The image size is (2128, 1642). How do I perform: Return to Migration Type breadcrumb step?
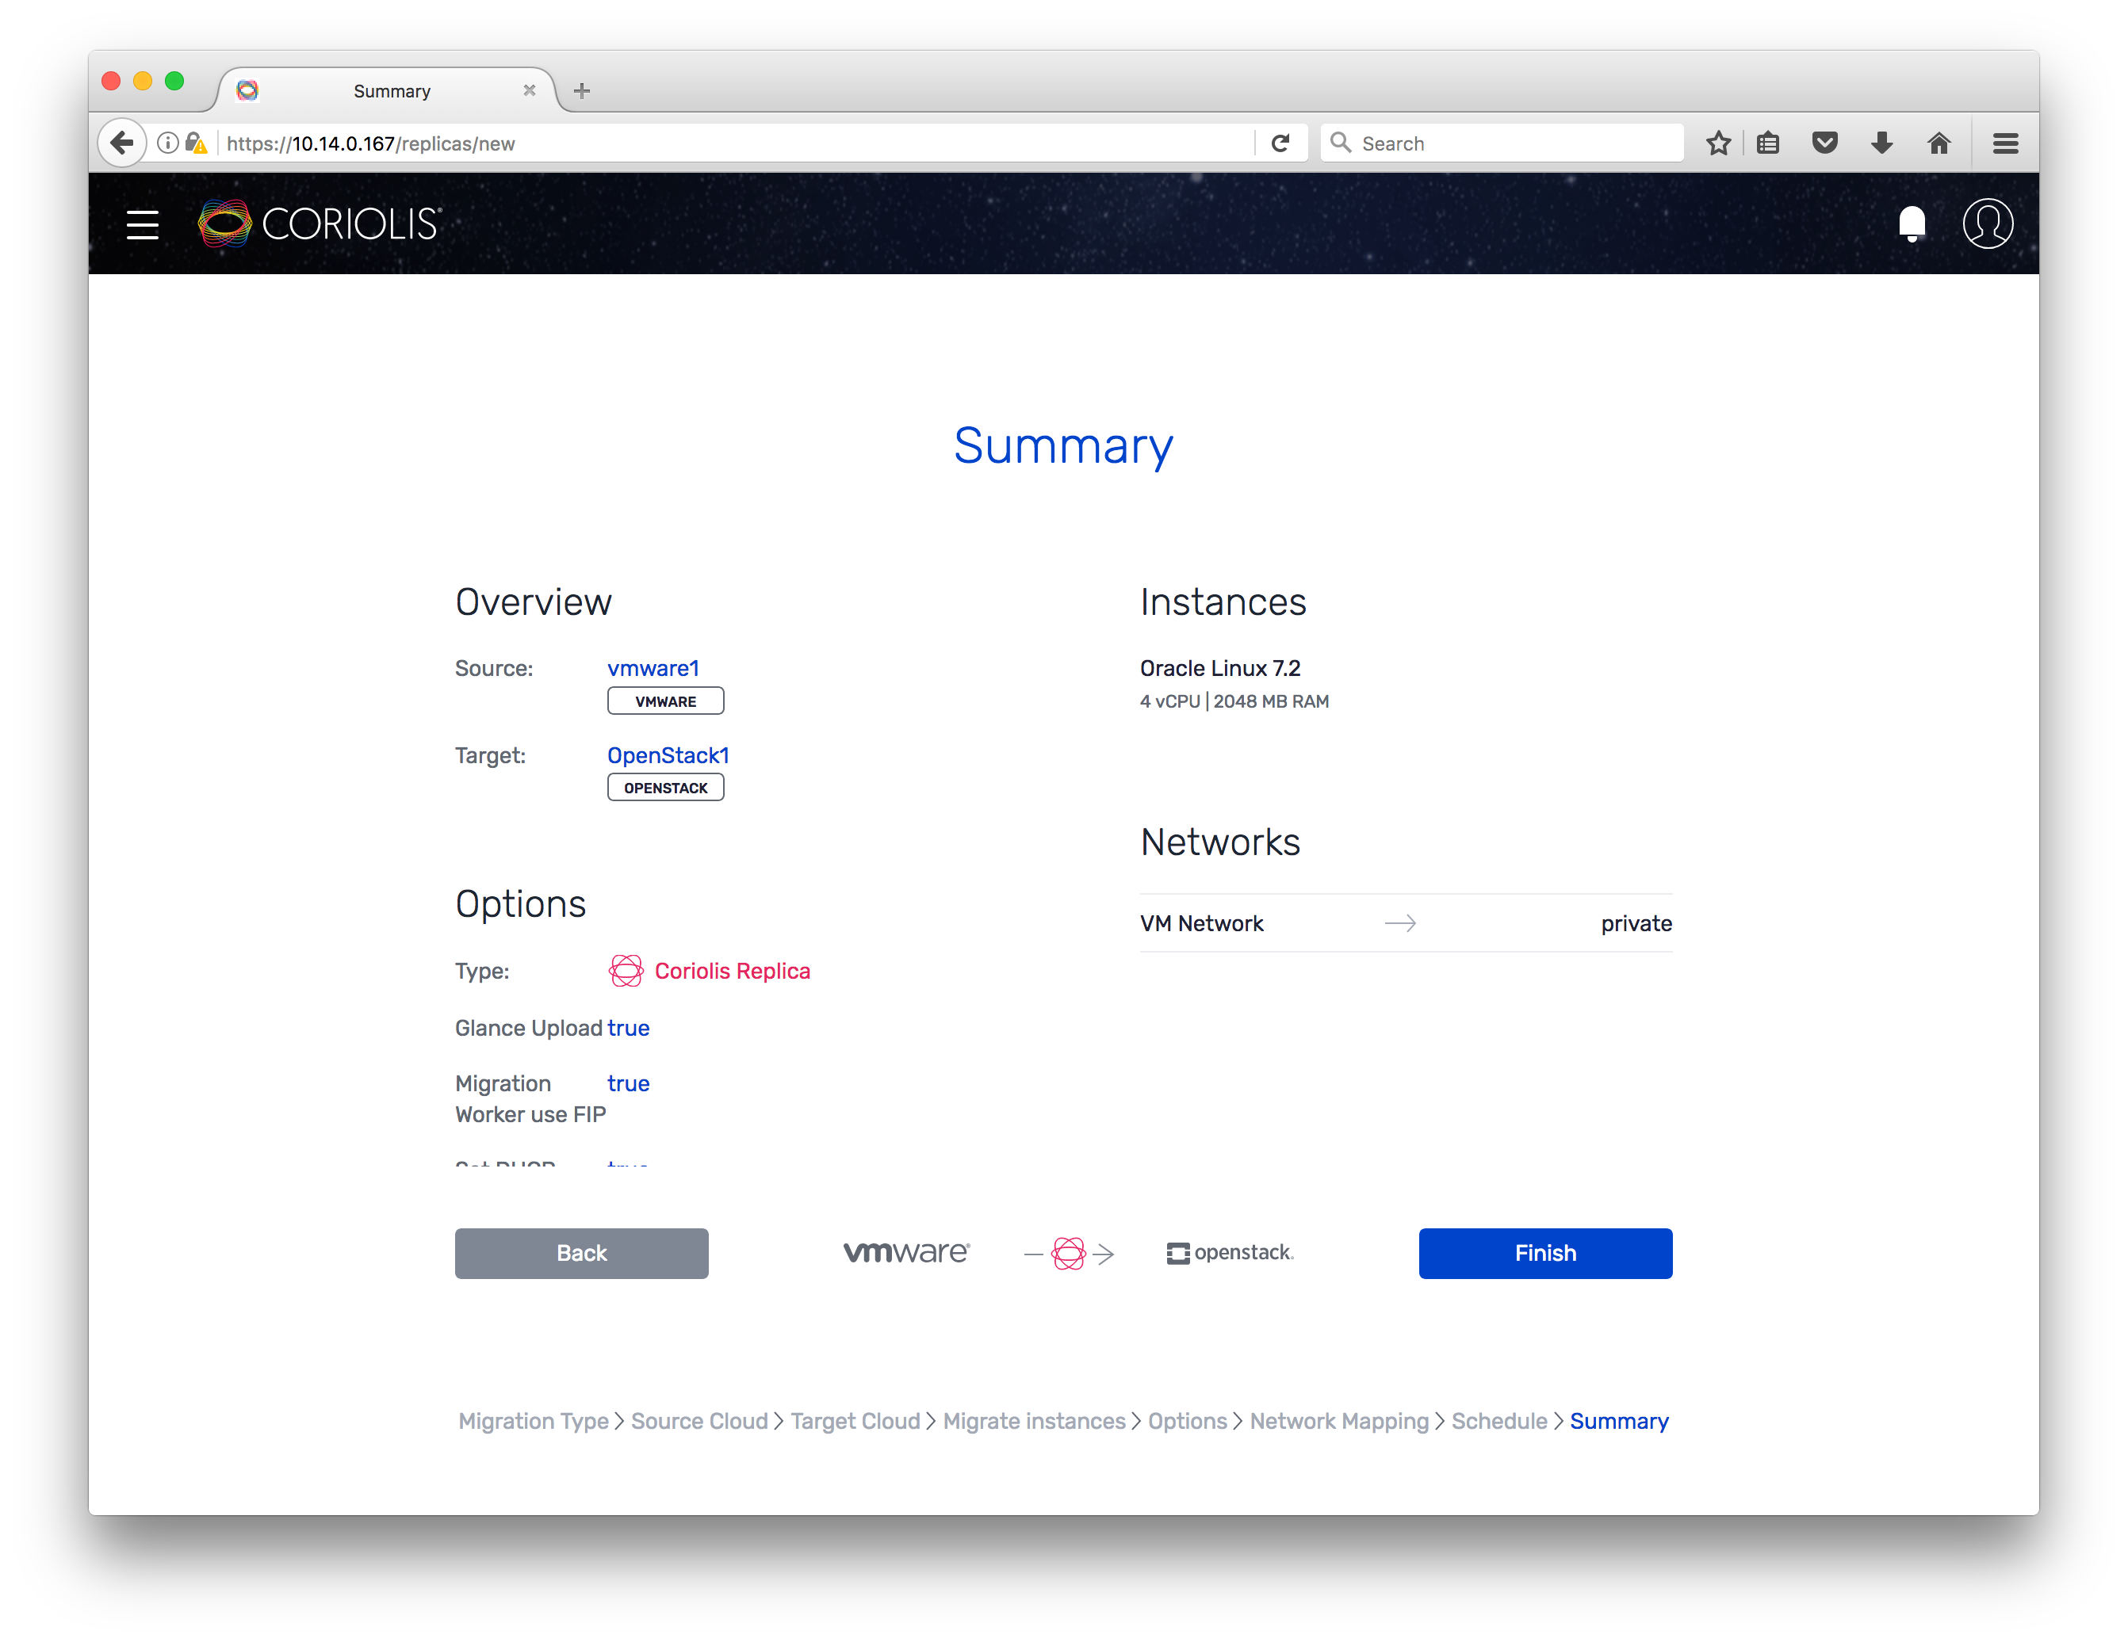pos(533,1421)
